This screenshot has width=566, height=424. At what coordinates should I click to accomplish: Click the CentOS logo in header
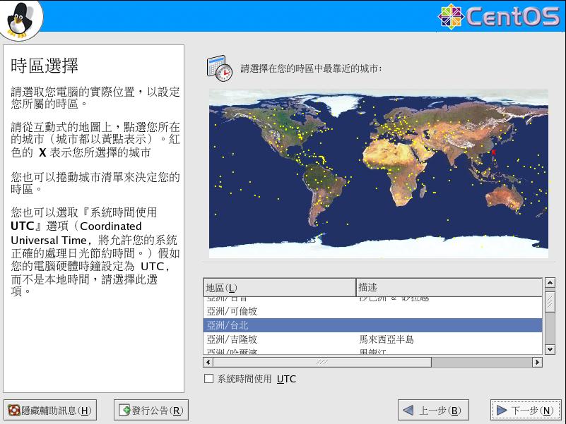pyautogui.click(x=499, y=17)
